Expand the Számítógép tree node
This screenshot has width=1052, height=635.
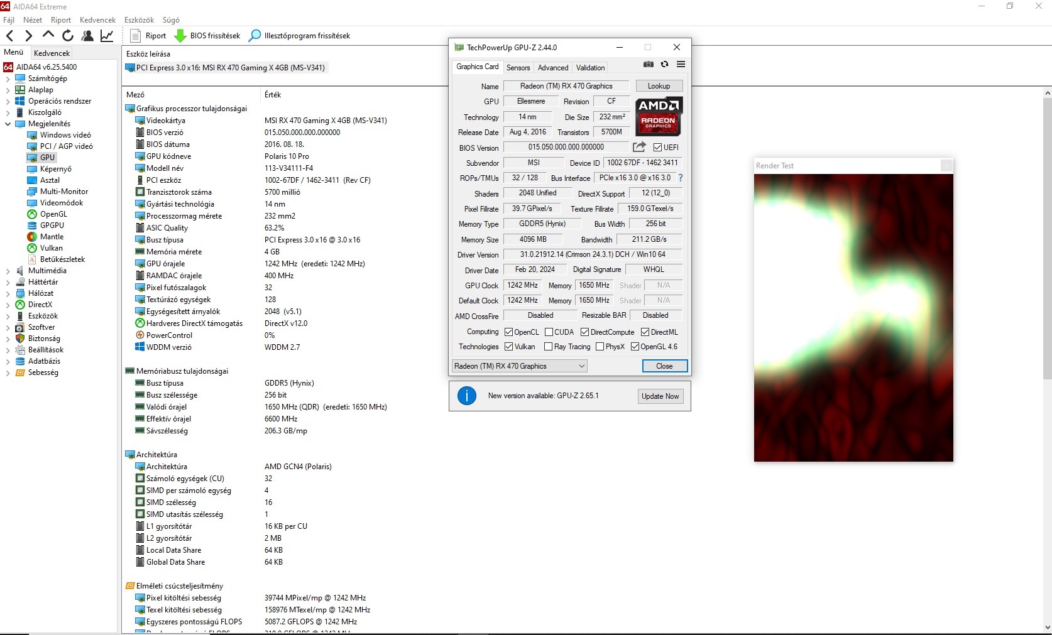click(8, 79)
